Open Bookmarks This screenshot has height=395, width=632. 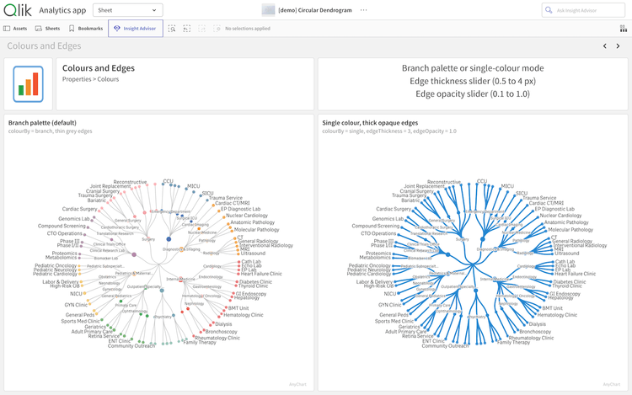tap(86, 29)
